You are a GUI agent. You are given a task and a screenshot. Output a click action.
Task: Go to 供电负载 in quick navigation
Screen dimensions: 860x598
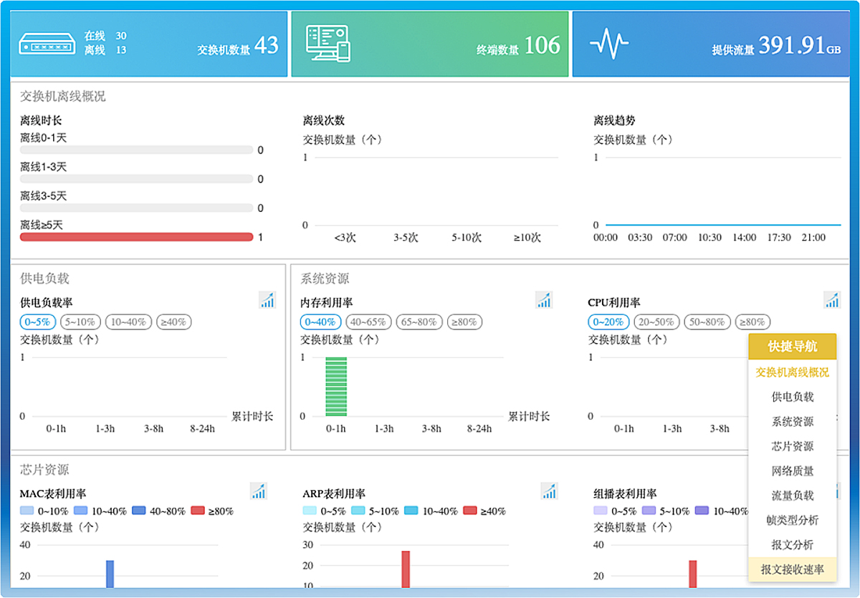point(792,397)
